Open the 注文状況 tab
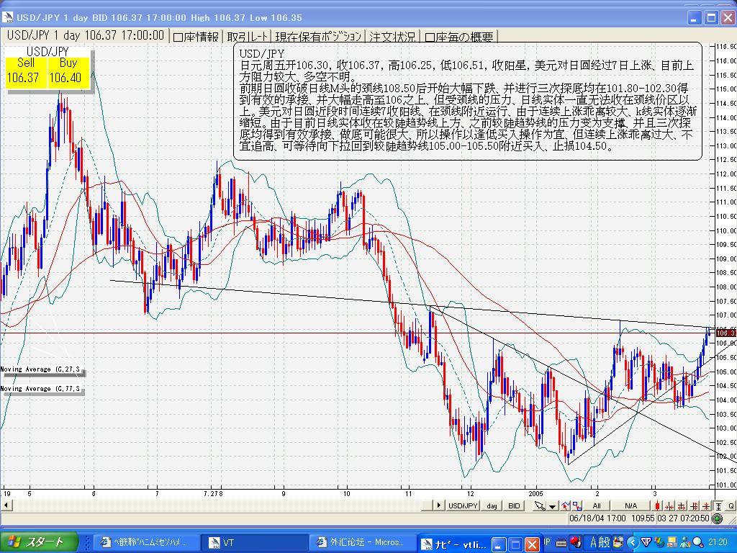Image resolution: width=737 pixels, height=553 pixels. tap(392, 37)
